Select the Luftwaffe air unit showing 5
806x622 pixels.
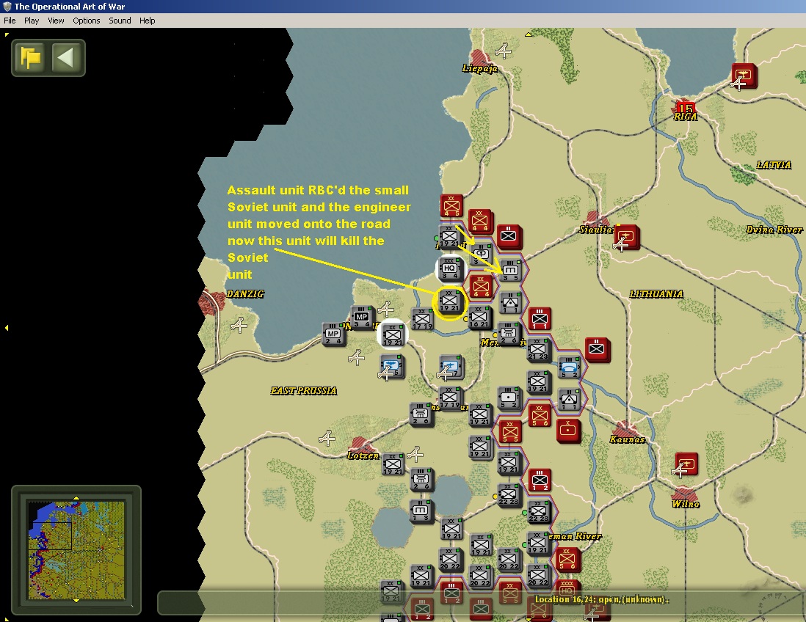tap(392, 366)
